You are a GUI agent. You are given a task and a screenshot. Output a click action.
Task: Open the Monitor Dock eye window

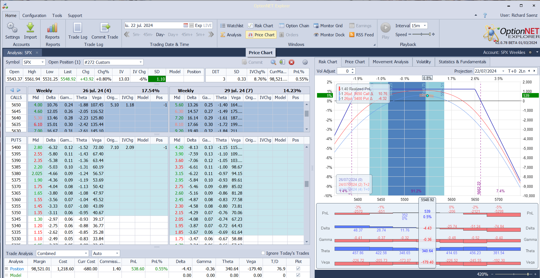[329, 35]
